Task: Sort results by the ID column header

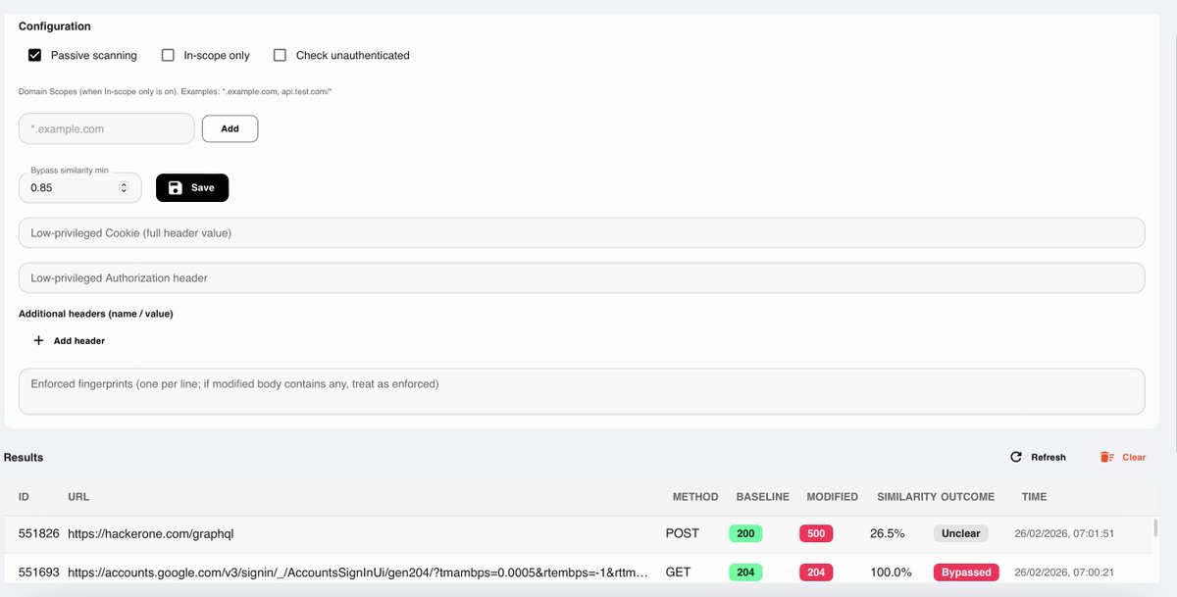Action: coord(24,497)
